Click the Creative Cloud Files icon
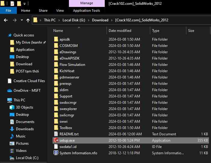The height and width of the screenshot is (163, 211). coord(10,81)
